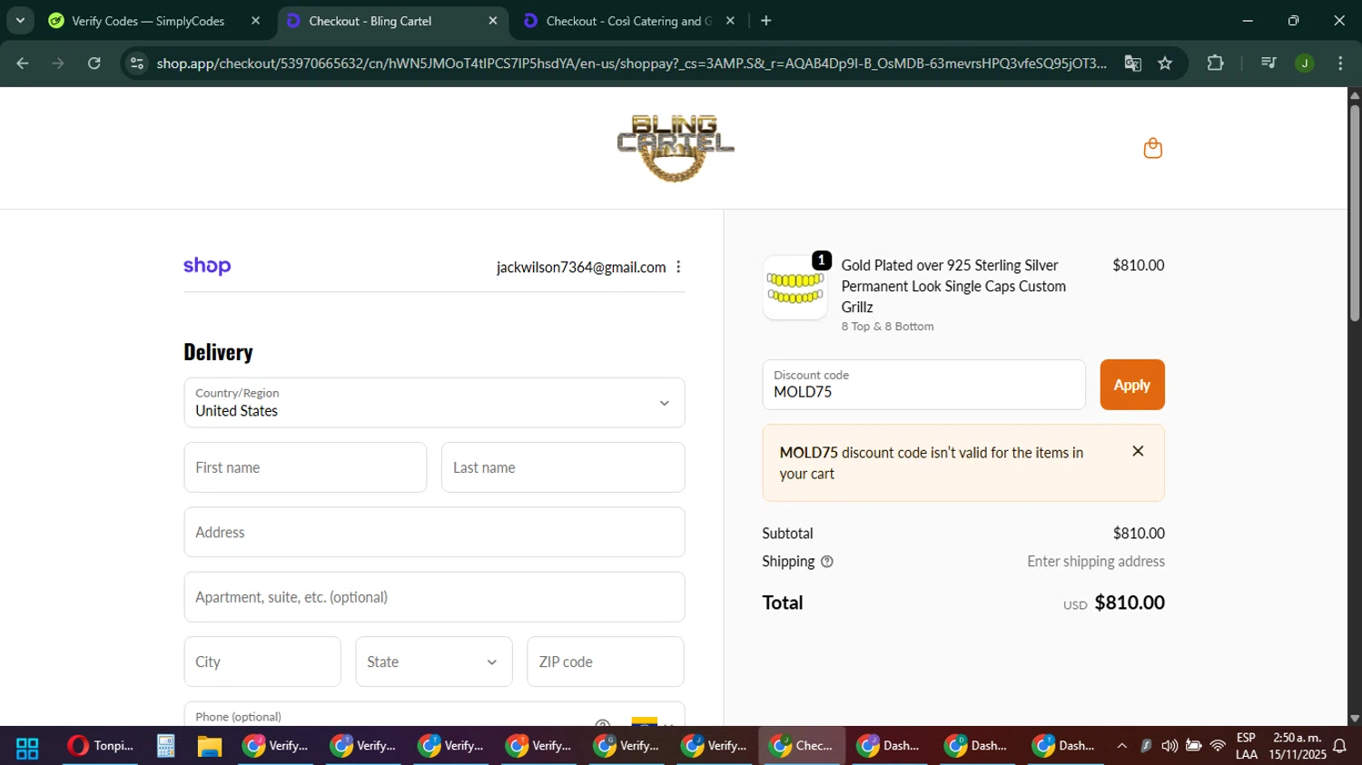Switch to Chec... Chrome taskbar window
This screenshot has height=765, width=1362.
pos(801,746)
